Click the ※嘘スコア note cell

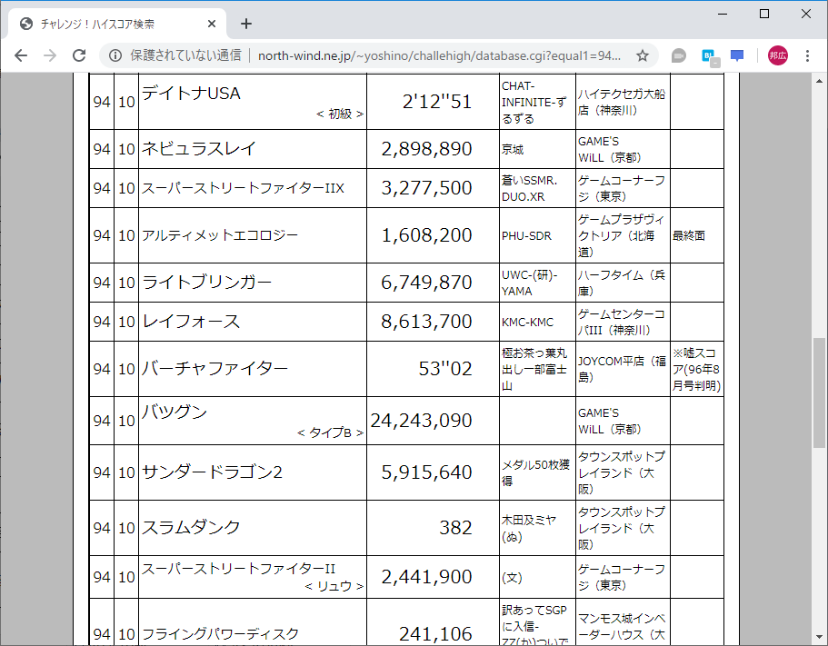(x=696, y=368)
